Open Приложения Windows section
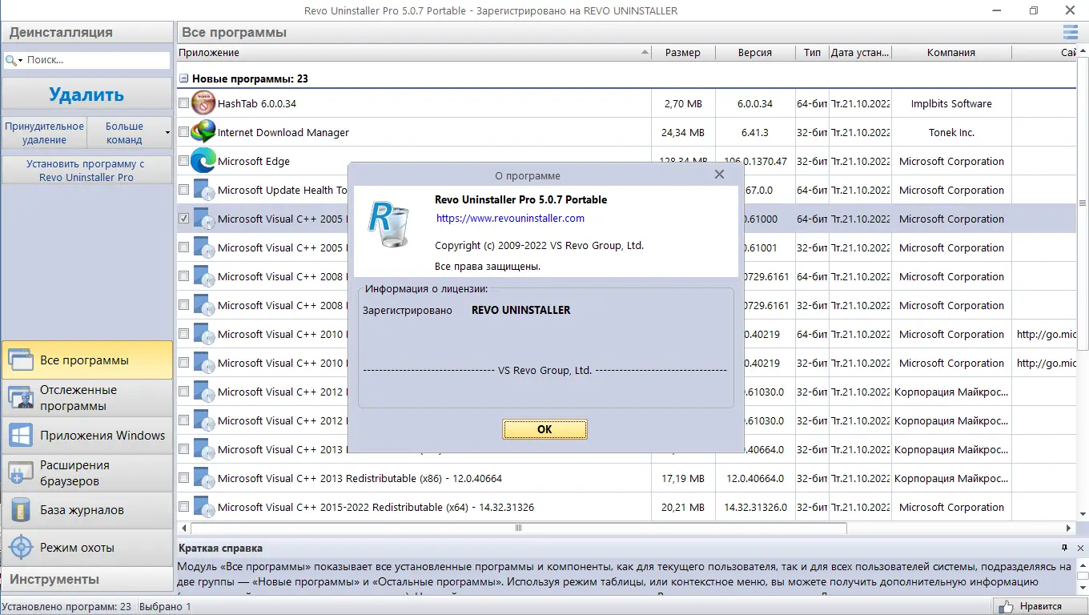The height and width of the screenshot is (615, 1089). [x=87, y=436]
